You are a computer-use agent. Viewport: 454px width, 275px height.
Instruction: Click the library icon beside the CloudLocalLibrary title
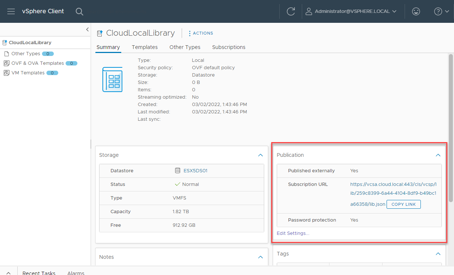(x=99, y=34)
